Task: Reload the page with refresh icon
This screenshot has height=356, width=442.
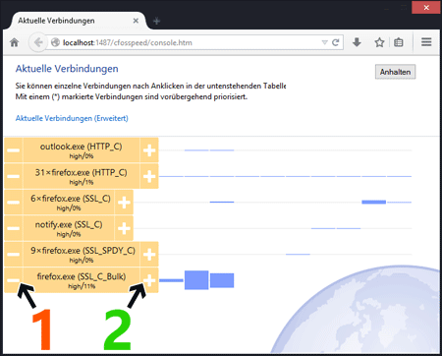Action: click(x=335, y=42)
